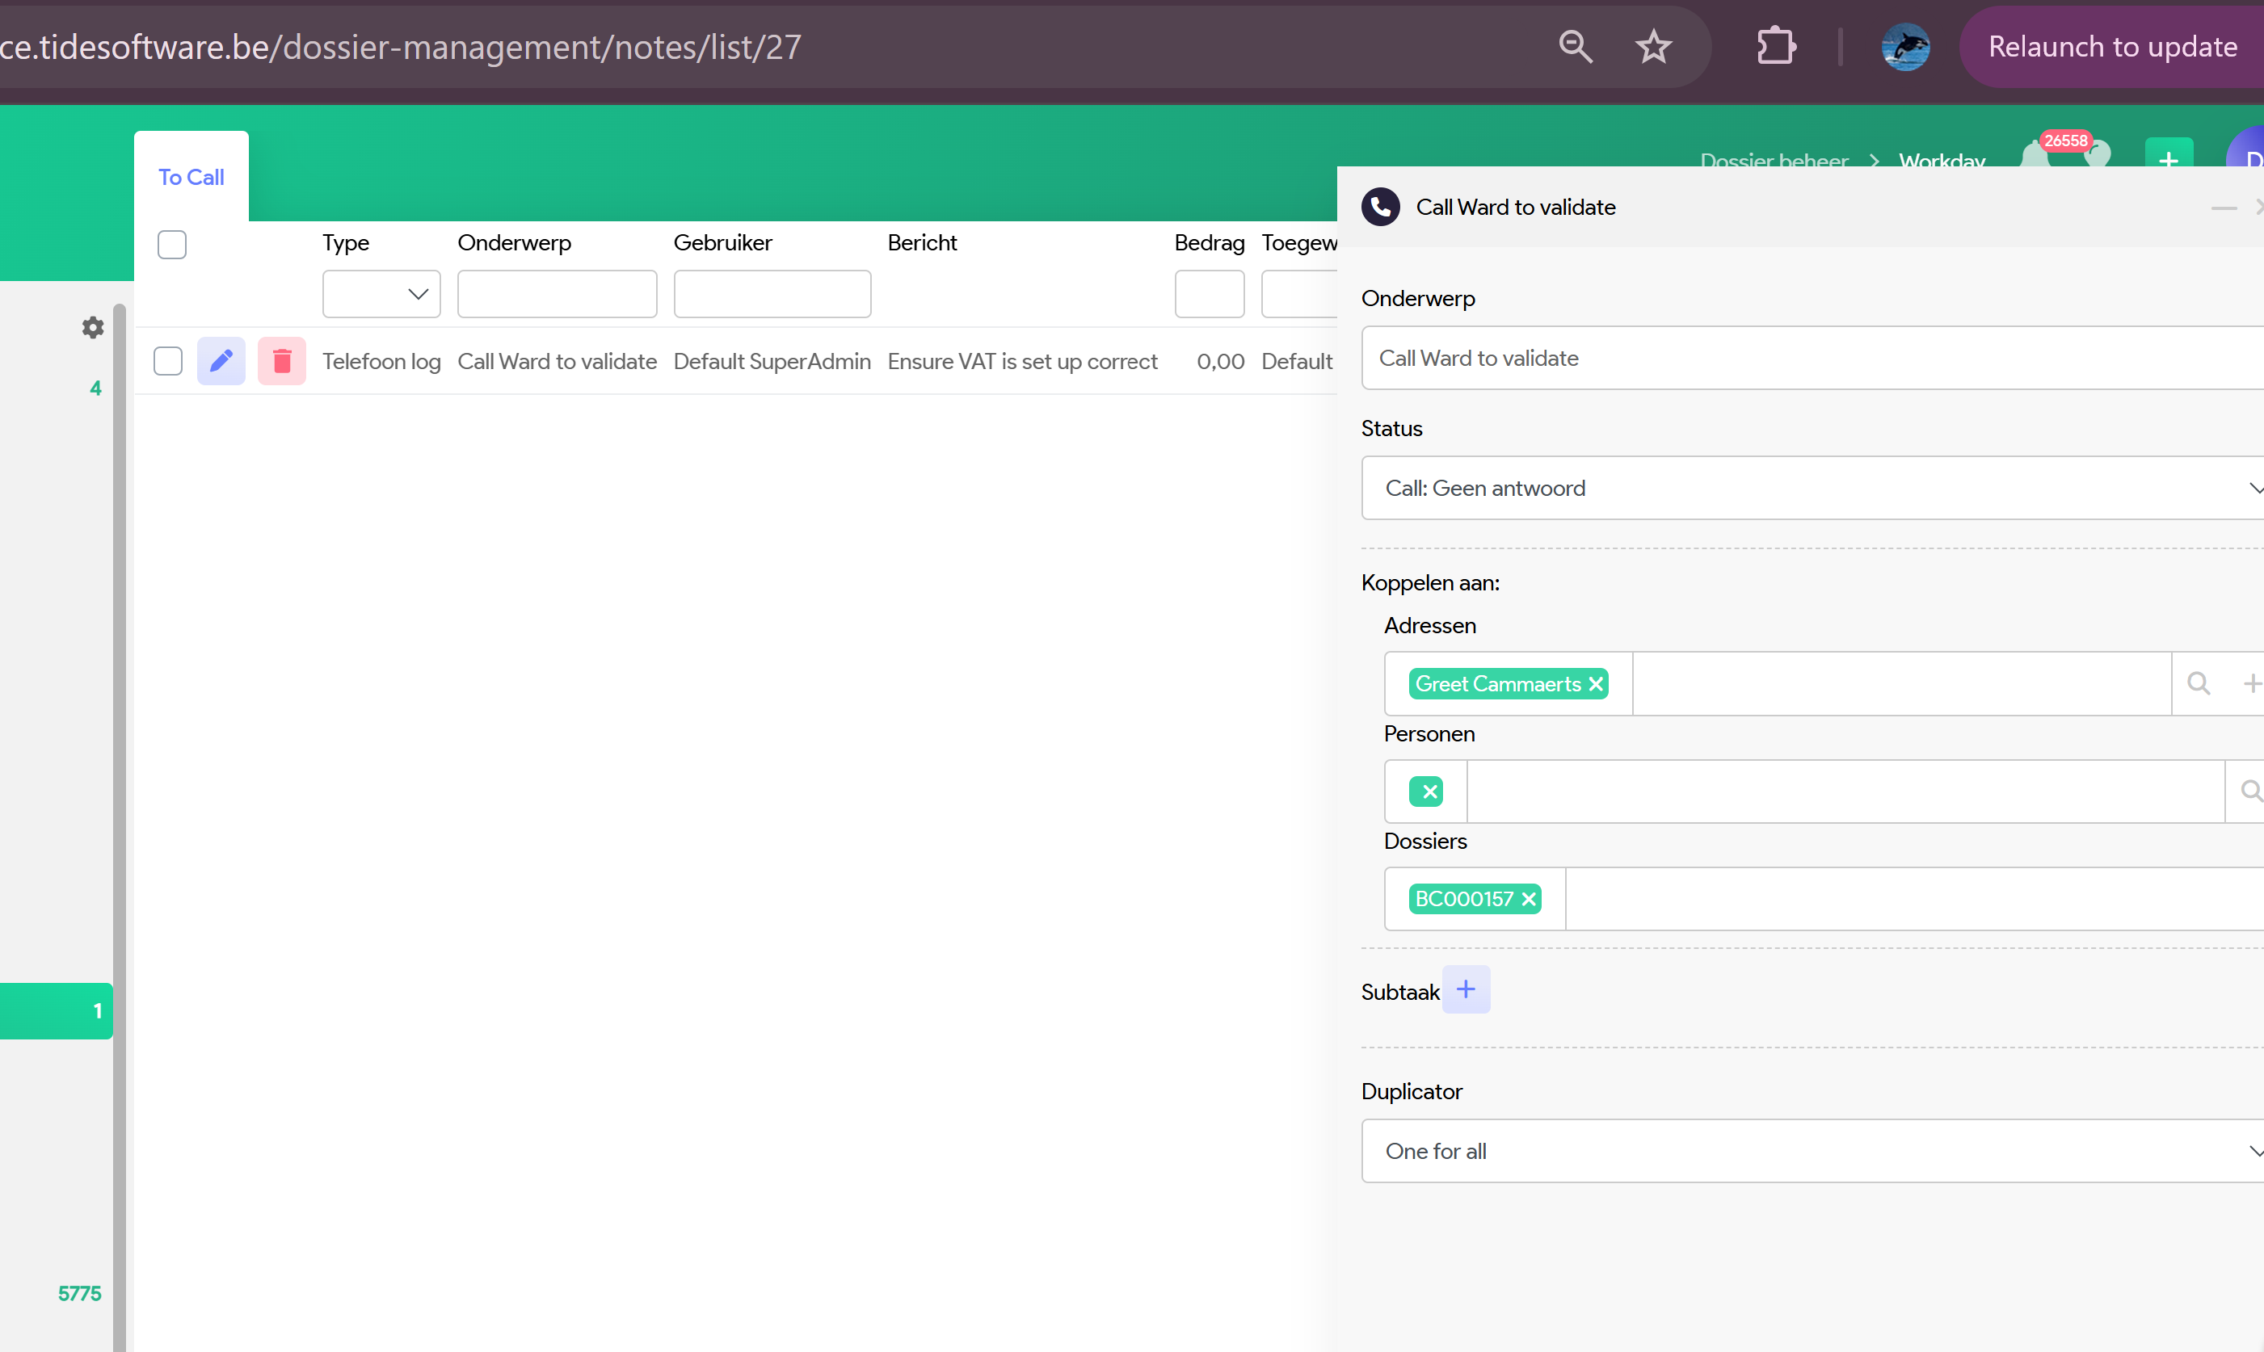Check the Telefoon log row checkbox
The height and width of the screenshot is (1352, 2264).
click(x=168, y=361)
